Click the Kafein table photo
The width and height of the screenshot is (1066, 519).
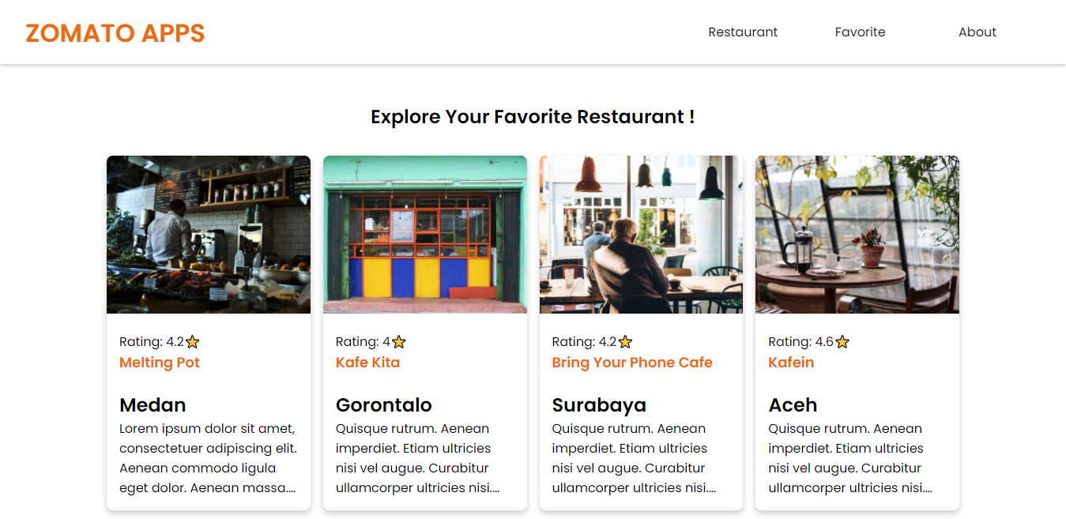(857, 235)
